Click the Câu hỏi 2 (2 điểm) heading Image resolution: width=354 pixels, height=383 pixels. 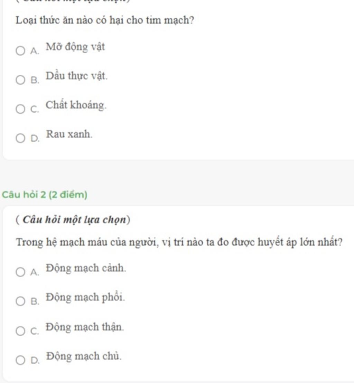pyautogui.click(x=45, y=195)
